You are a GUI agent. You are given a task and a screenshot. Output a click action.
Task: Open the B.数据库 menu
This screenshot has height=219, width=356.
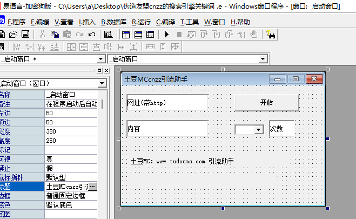pos(113,22)
